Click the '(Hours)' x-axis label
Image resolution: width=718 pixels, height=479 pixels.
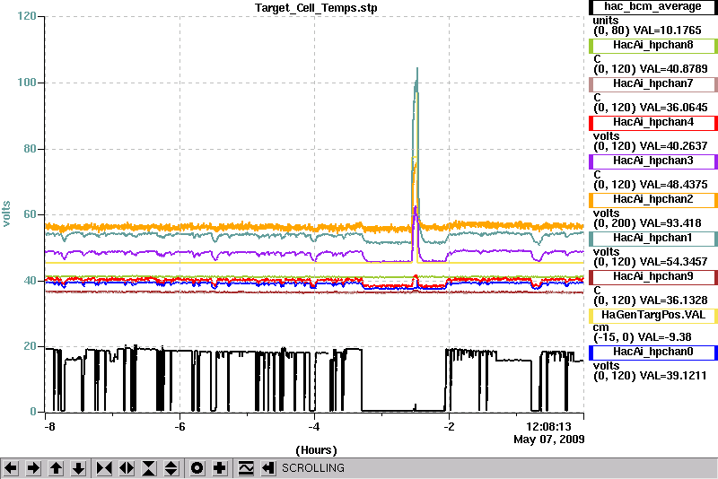tap(317, 450)
